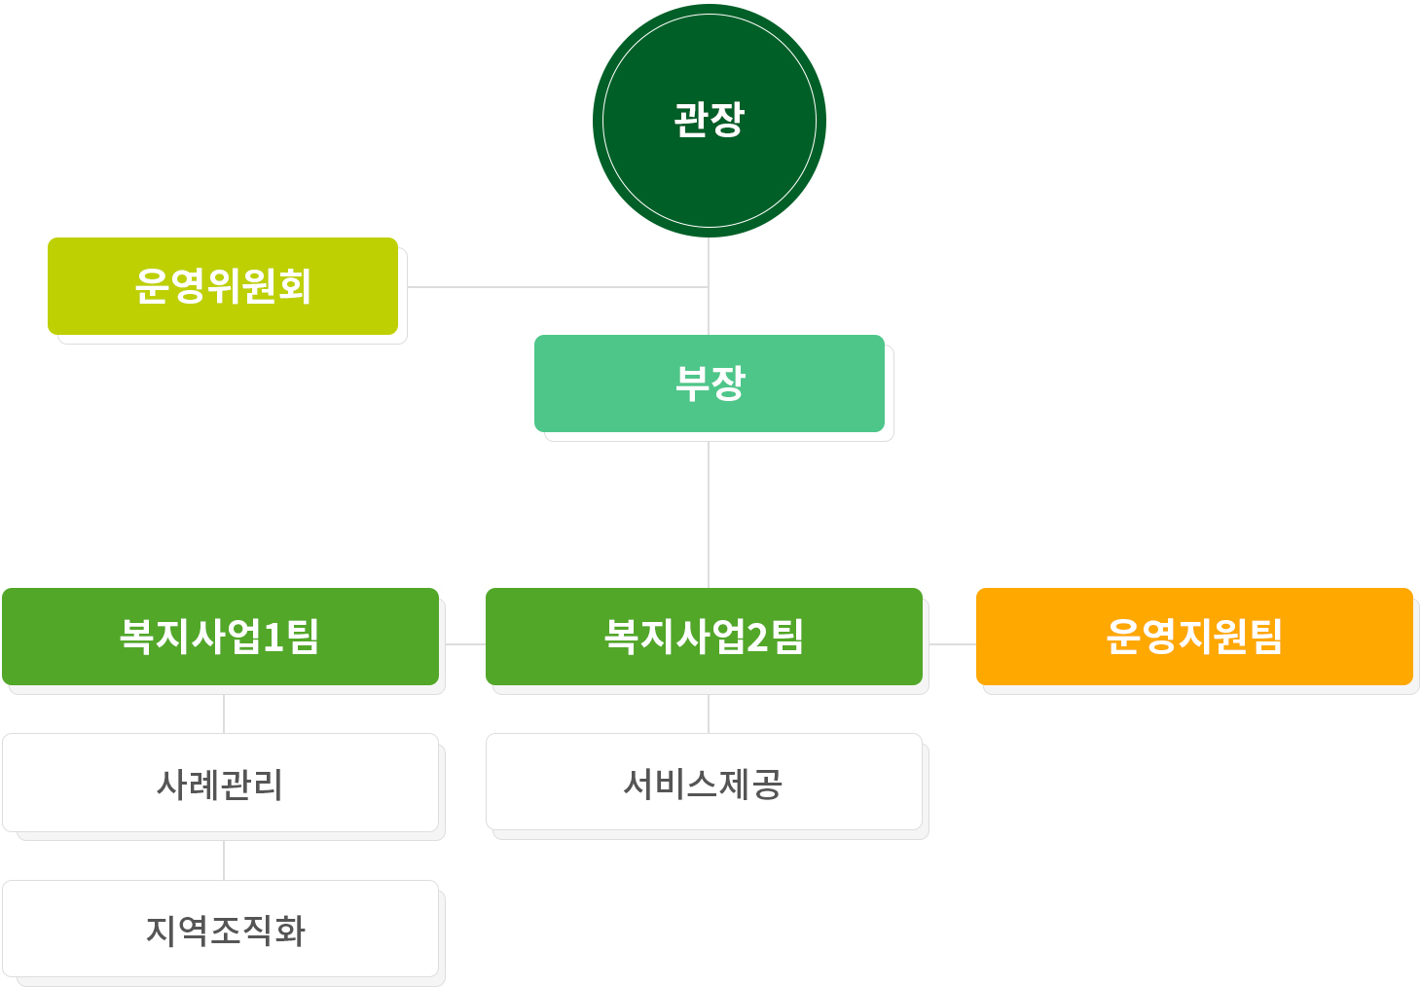Click connector between 복지사업2팀 and 운영지원팀

[953, 644]
